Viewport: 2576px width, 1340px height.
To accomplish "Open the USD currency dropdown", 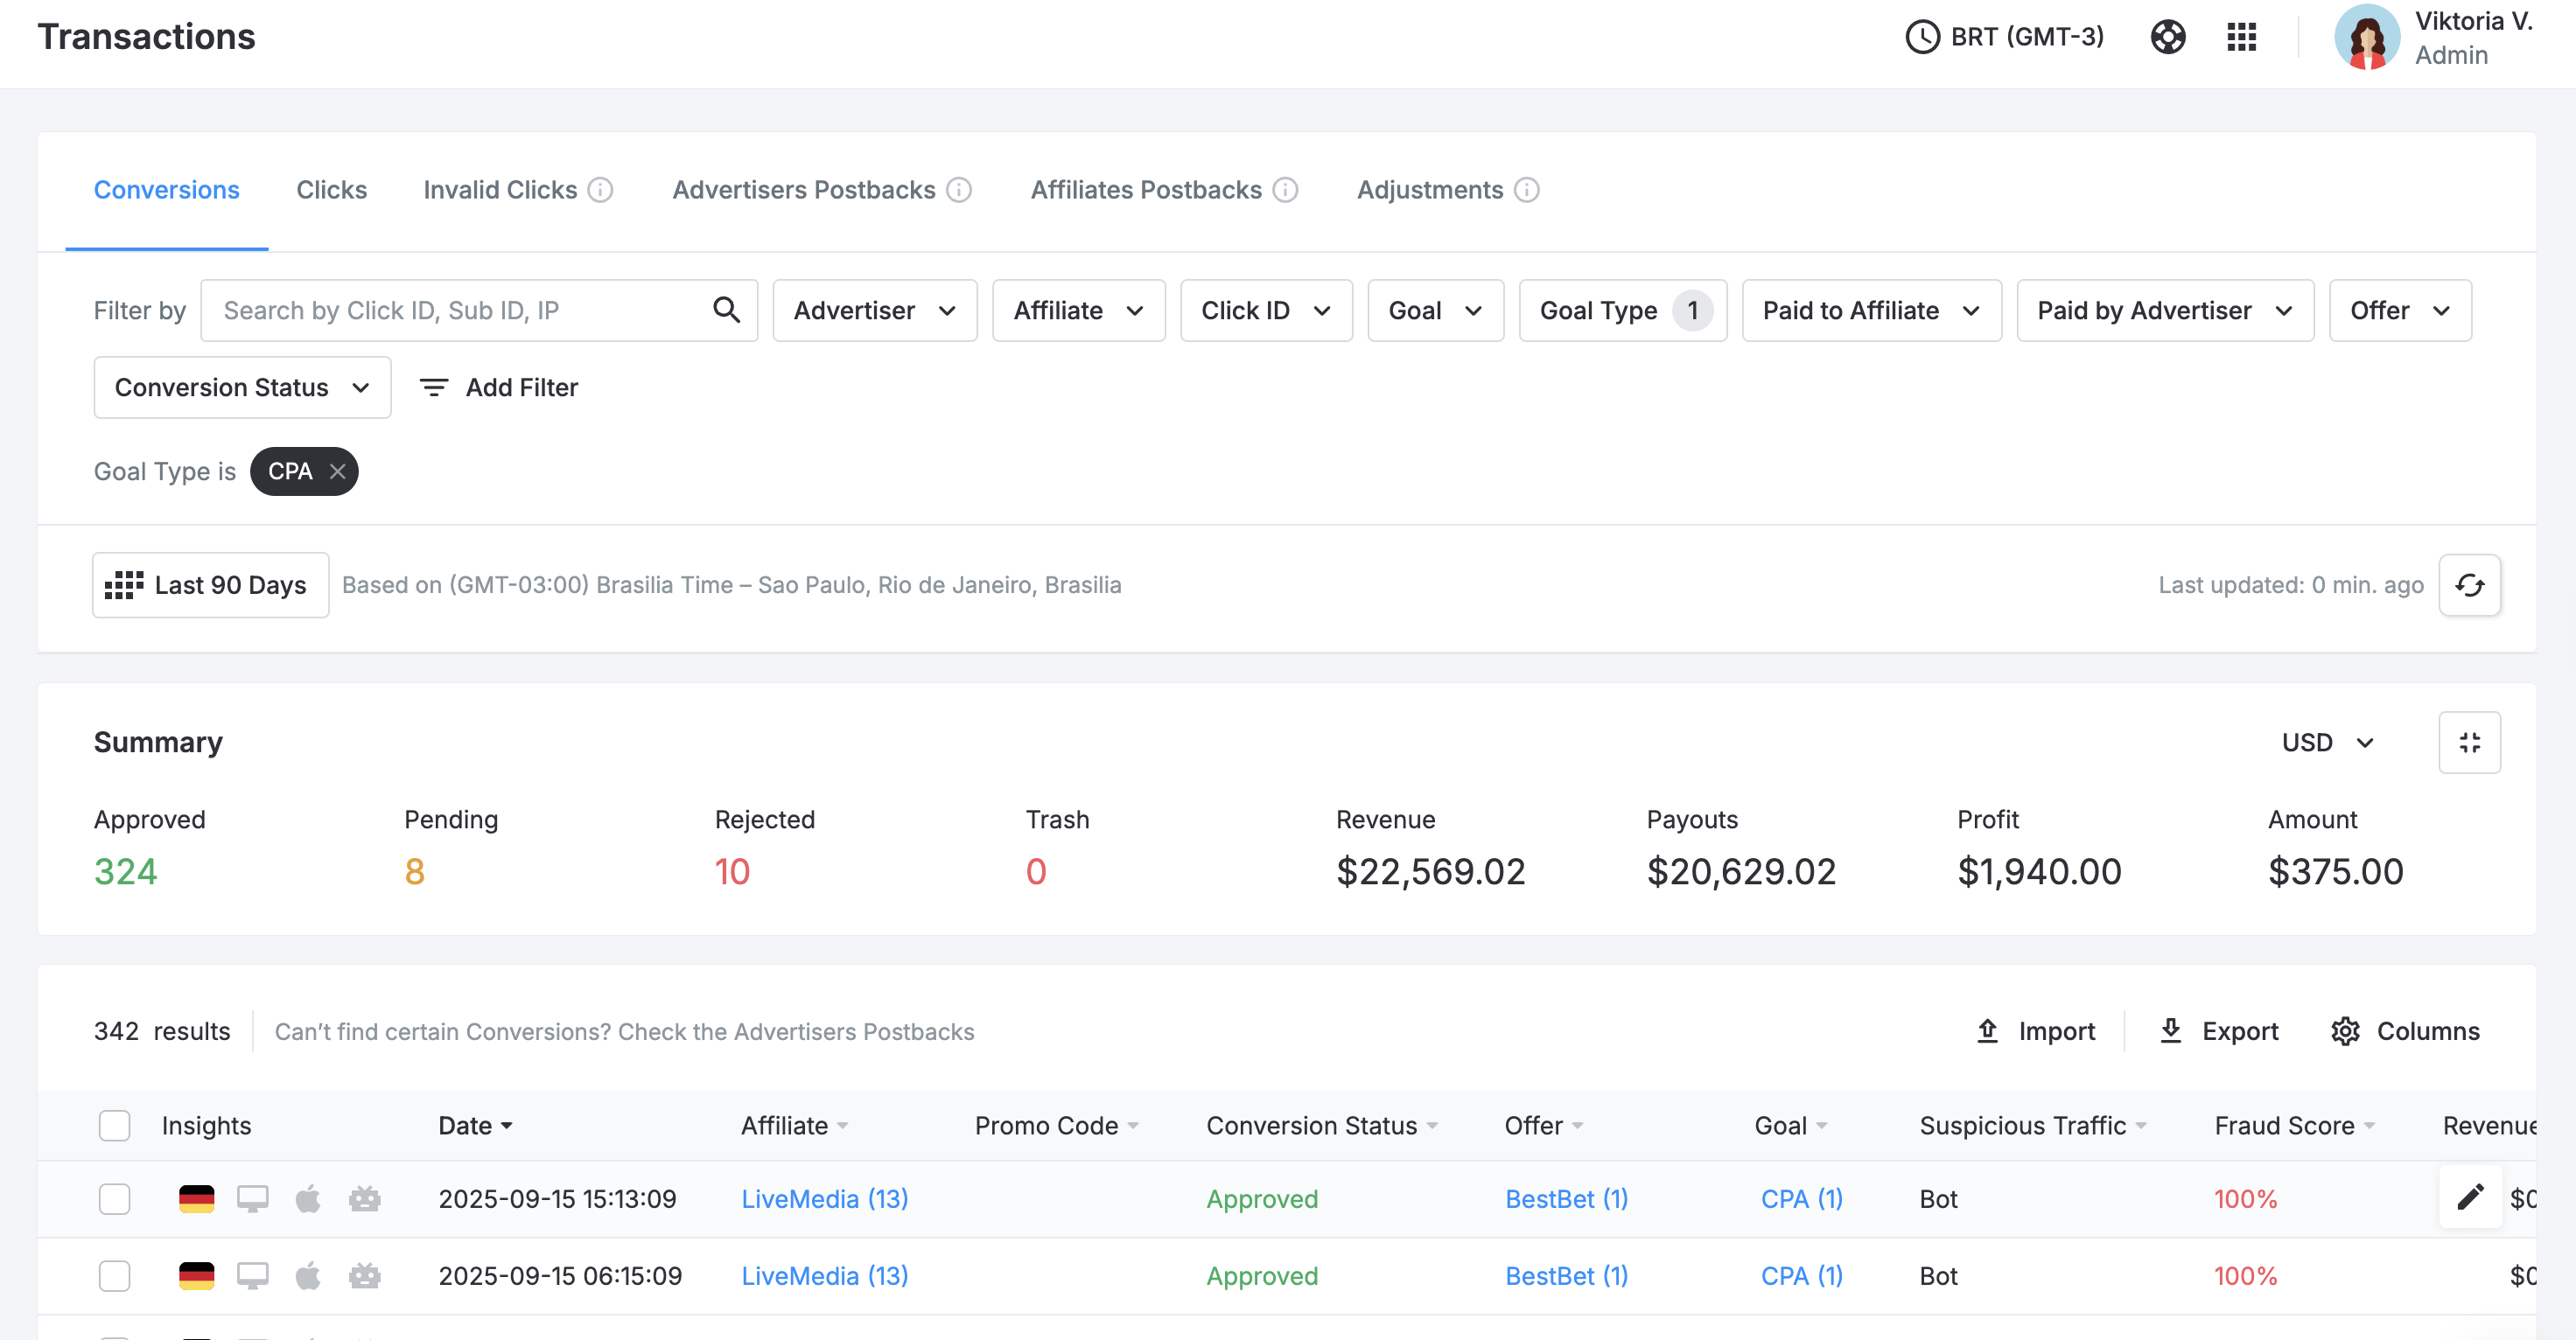I will 2327,742.
